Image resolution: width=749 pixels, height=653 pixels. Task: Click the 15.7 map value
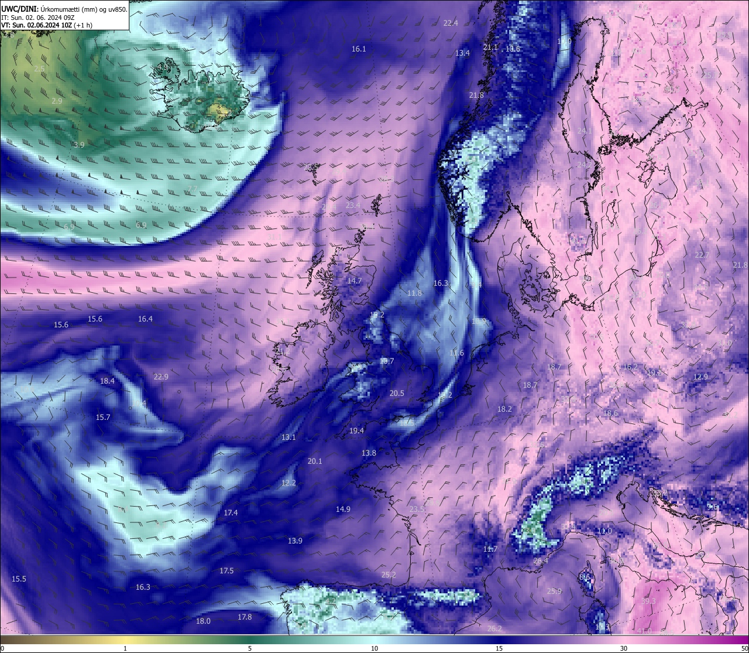103,417
